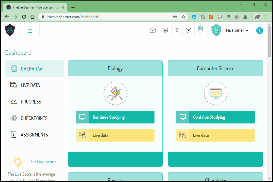The image size is (273, 182).
Task: Click the tree extension icon
Action: tap(245, 17)
